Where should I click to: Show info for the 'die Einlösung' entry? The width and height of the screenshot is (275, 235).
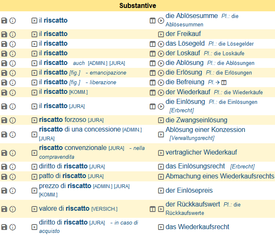pos(13,106)
